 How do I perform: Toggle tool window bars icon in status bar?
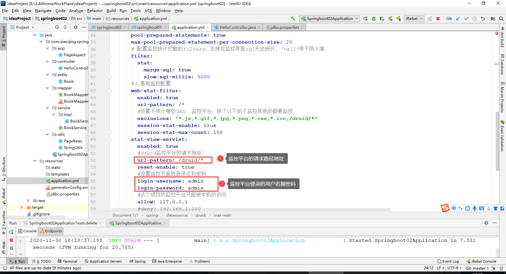point(5,268)
